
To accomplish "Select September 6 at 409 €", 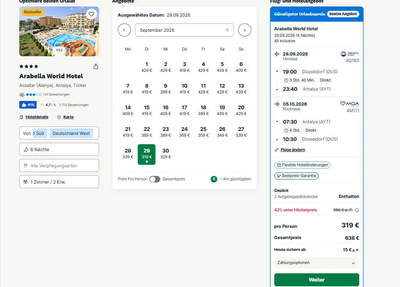I will [241, 67].
